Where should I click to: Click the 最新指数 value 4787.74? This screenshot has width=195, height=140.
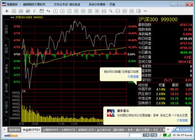coord(186,25)
